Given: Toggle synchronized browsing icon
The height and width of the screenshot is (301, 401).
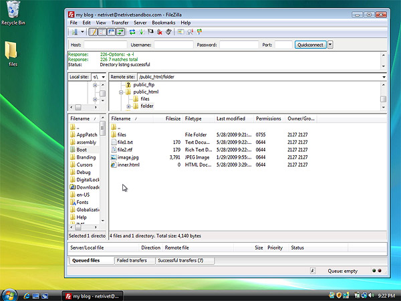Looking at the screenshot, I should (x=199, y=32).
